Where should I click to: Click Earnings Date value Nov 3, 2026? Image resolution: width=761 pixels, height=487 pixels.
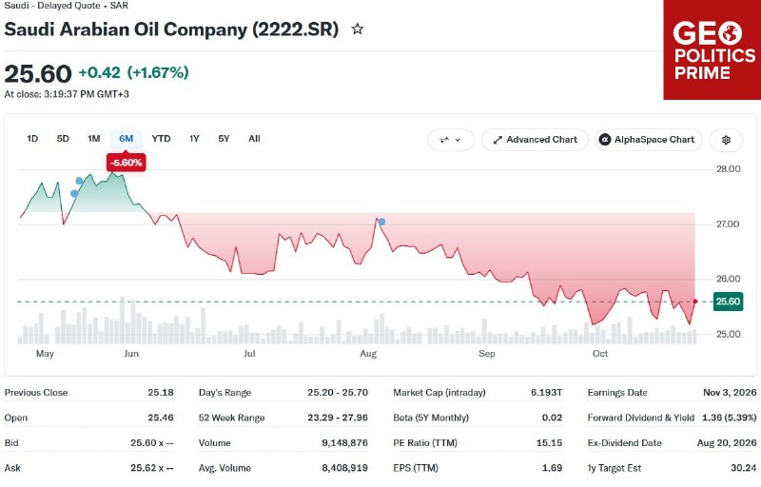coord(730,393)
